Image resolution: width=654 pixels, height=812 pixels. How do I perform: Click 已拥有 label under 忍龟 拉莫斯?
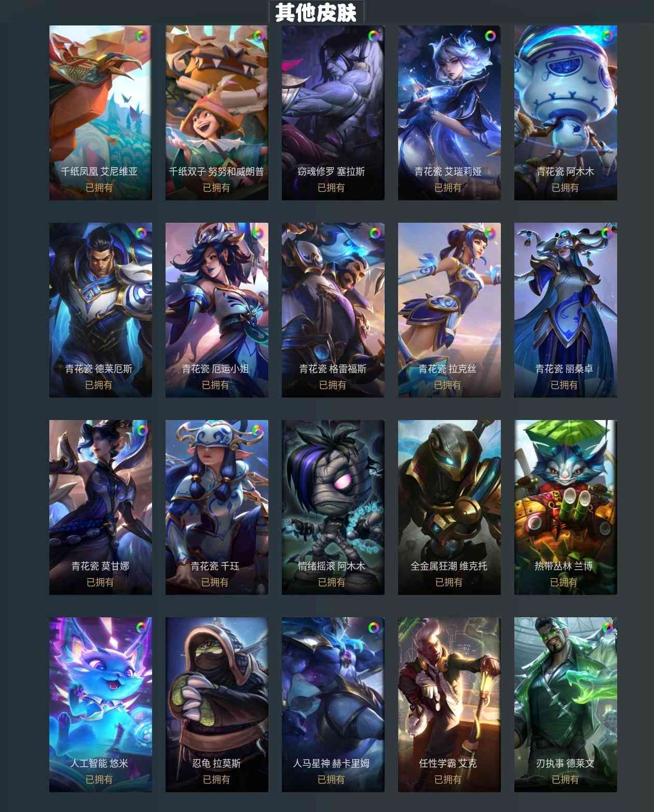click(216, 779)
